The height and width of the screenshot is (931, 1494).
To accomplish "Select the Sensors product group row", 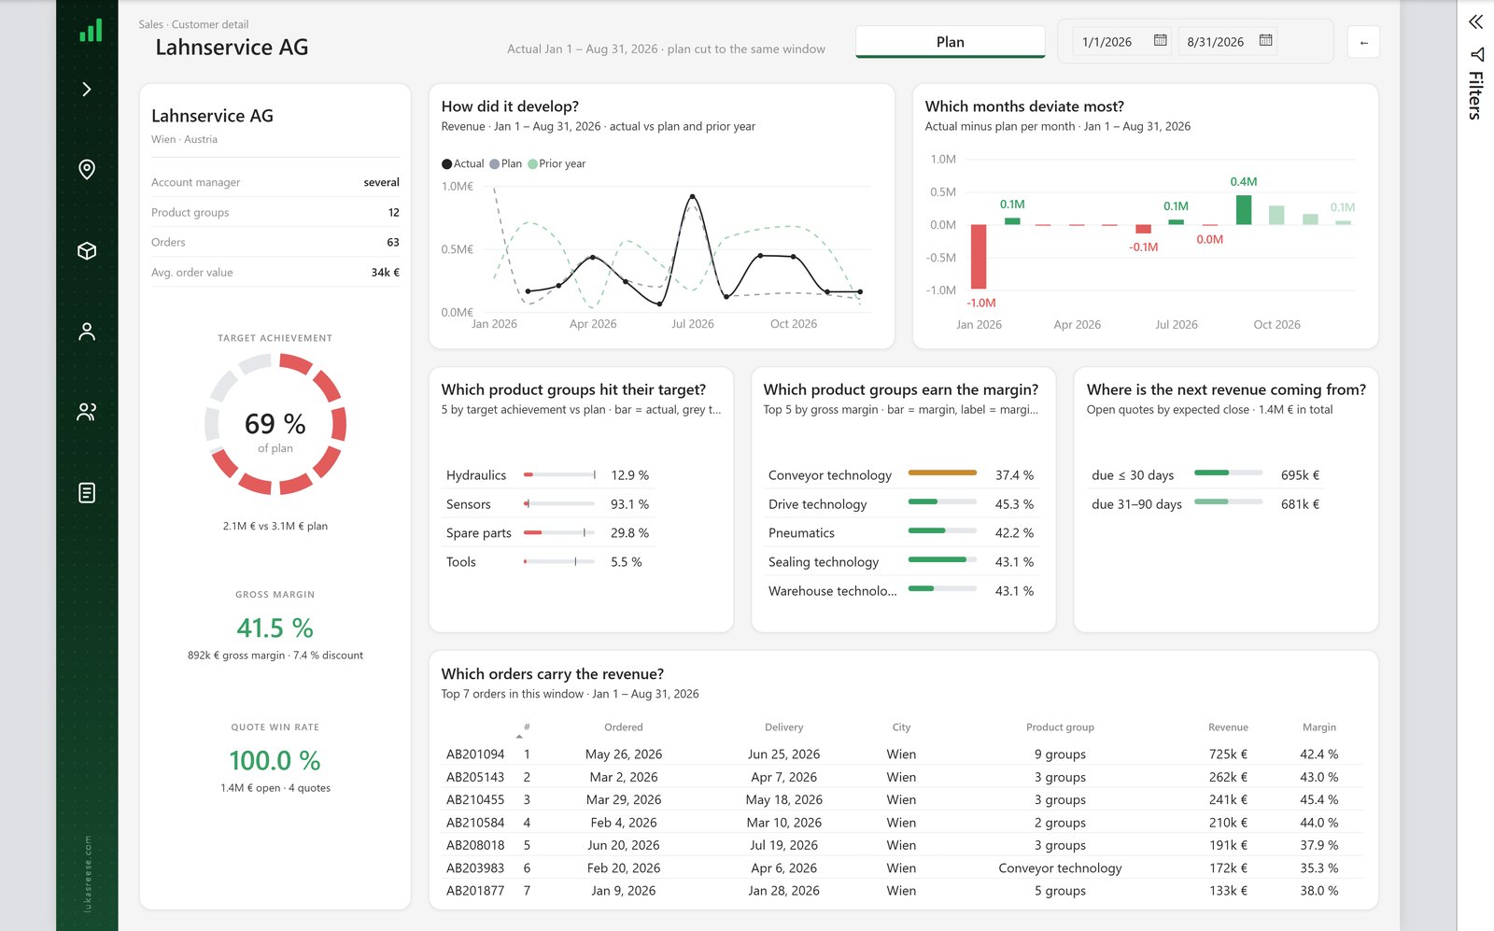I will [x=548, y=504].
